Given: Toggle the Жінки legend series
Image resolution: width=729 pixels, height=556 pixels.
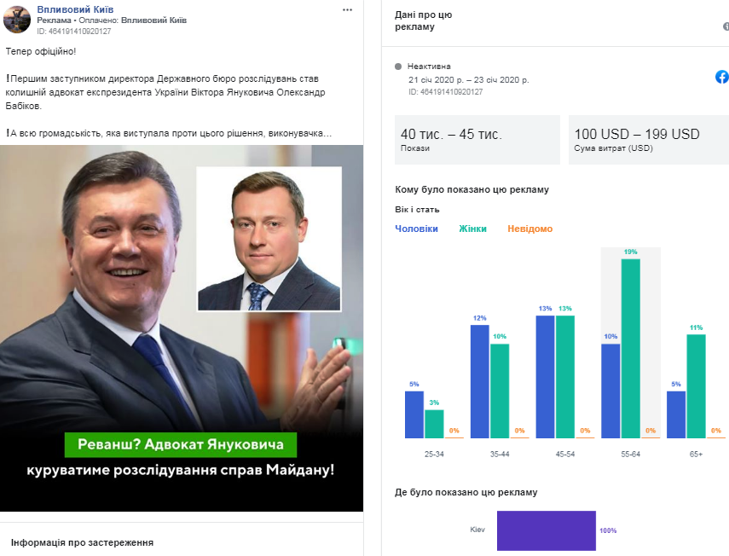Looking at the screenshot, I should coord(472,229).
